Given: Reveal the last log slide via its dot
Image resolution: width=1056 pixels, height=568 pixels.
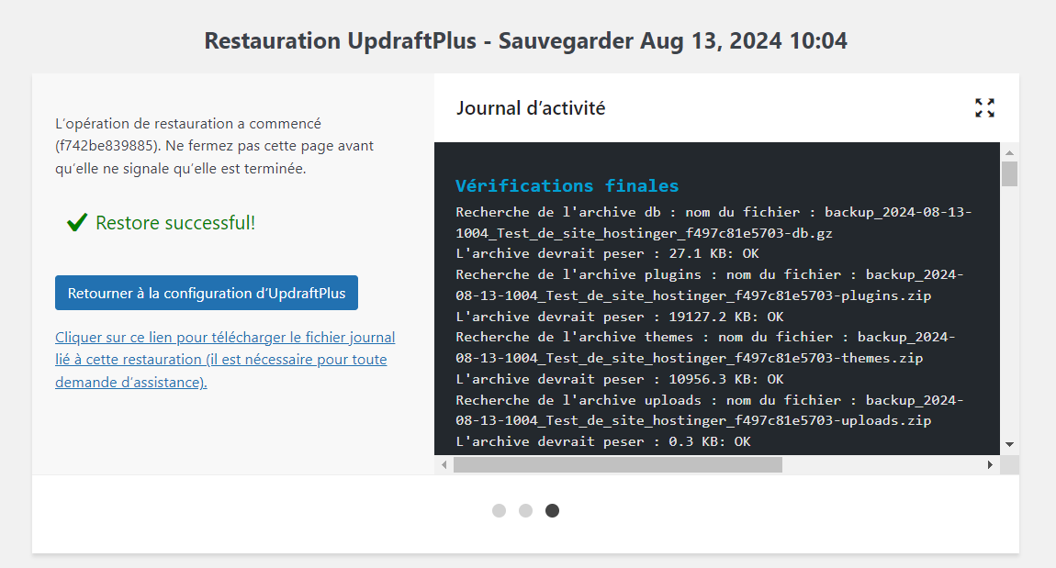Looking at the screenshot, I should pos(552,510).
